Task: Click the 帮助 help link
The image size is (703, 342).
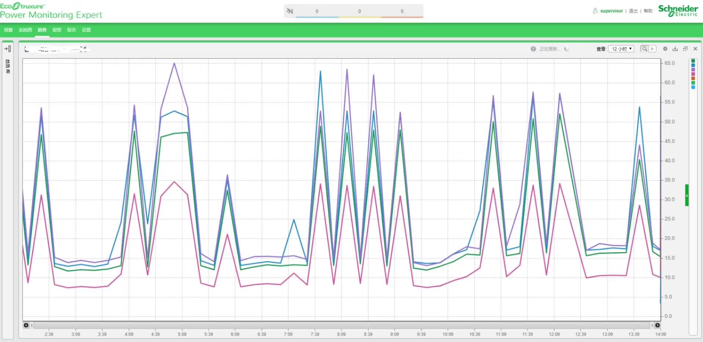Action: (x=648, y=11)
